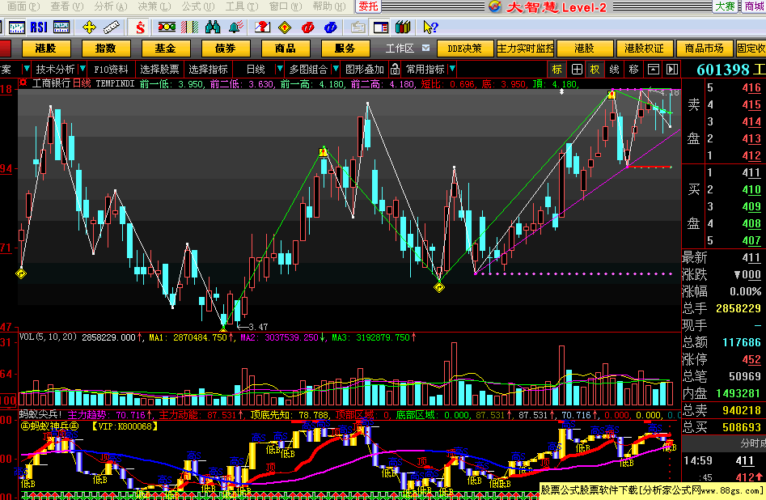
Task: Open 主力实时监控 button
Action: (x=525, y=49)
